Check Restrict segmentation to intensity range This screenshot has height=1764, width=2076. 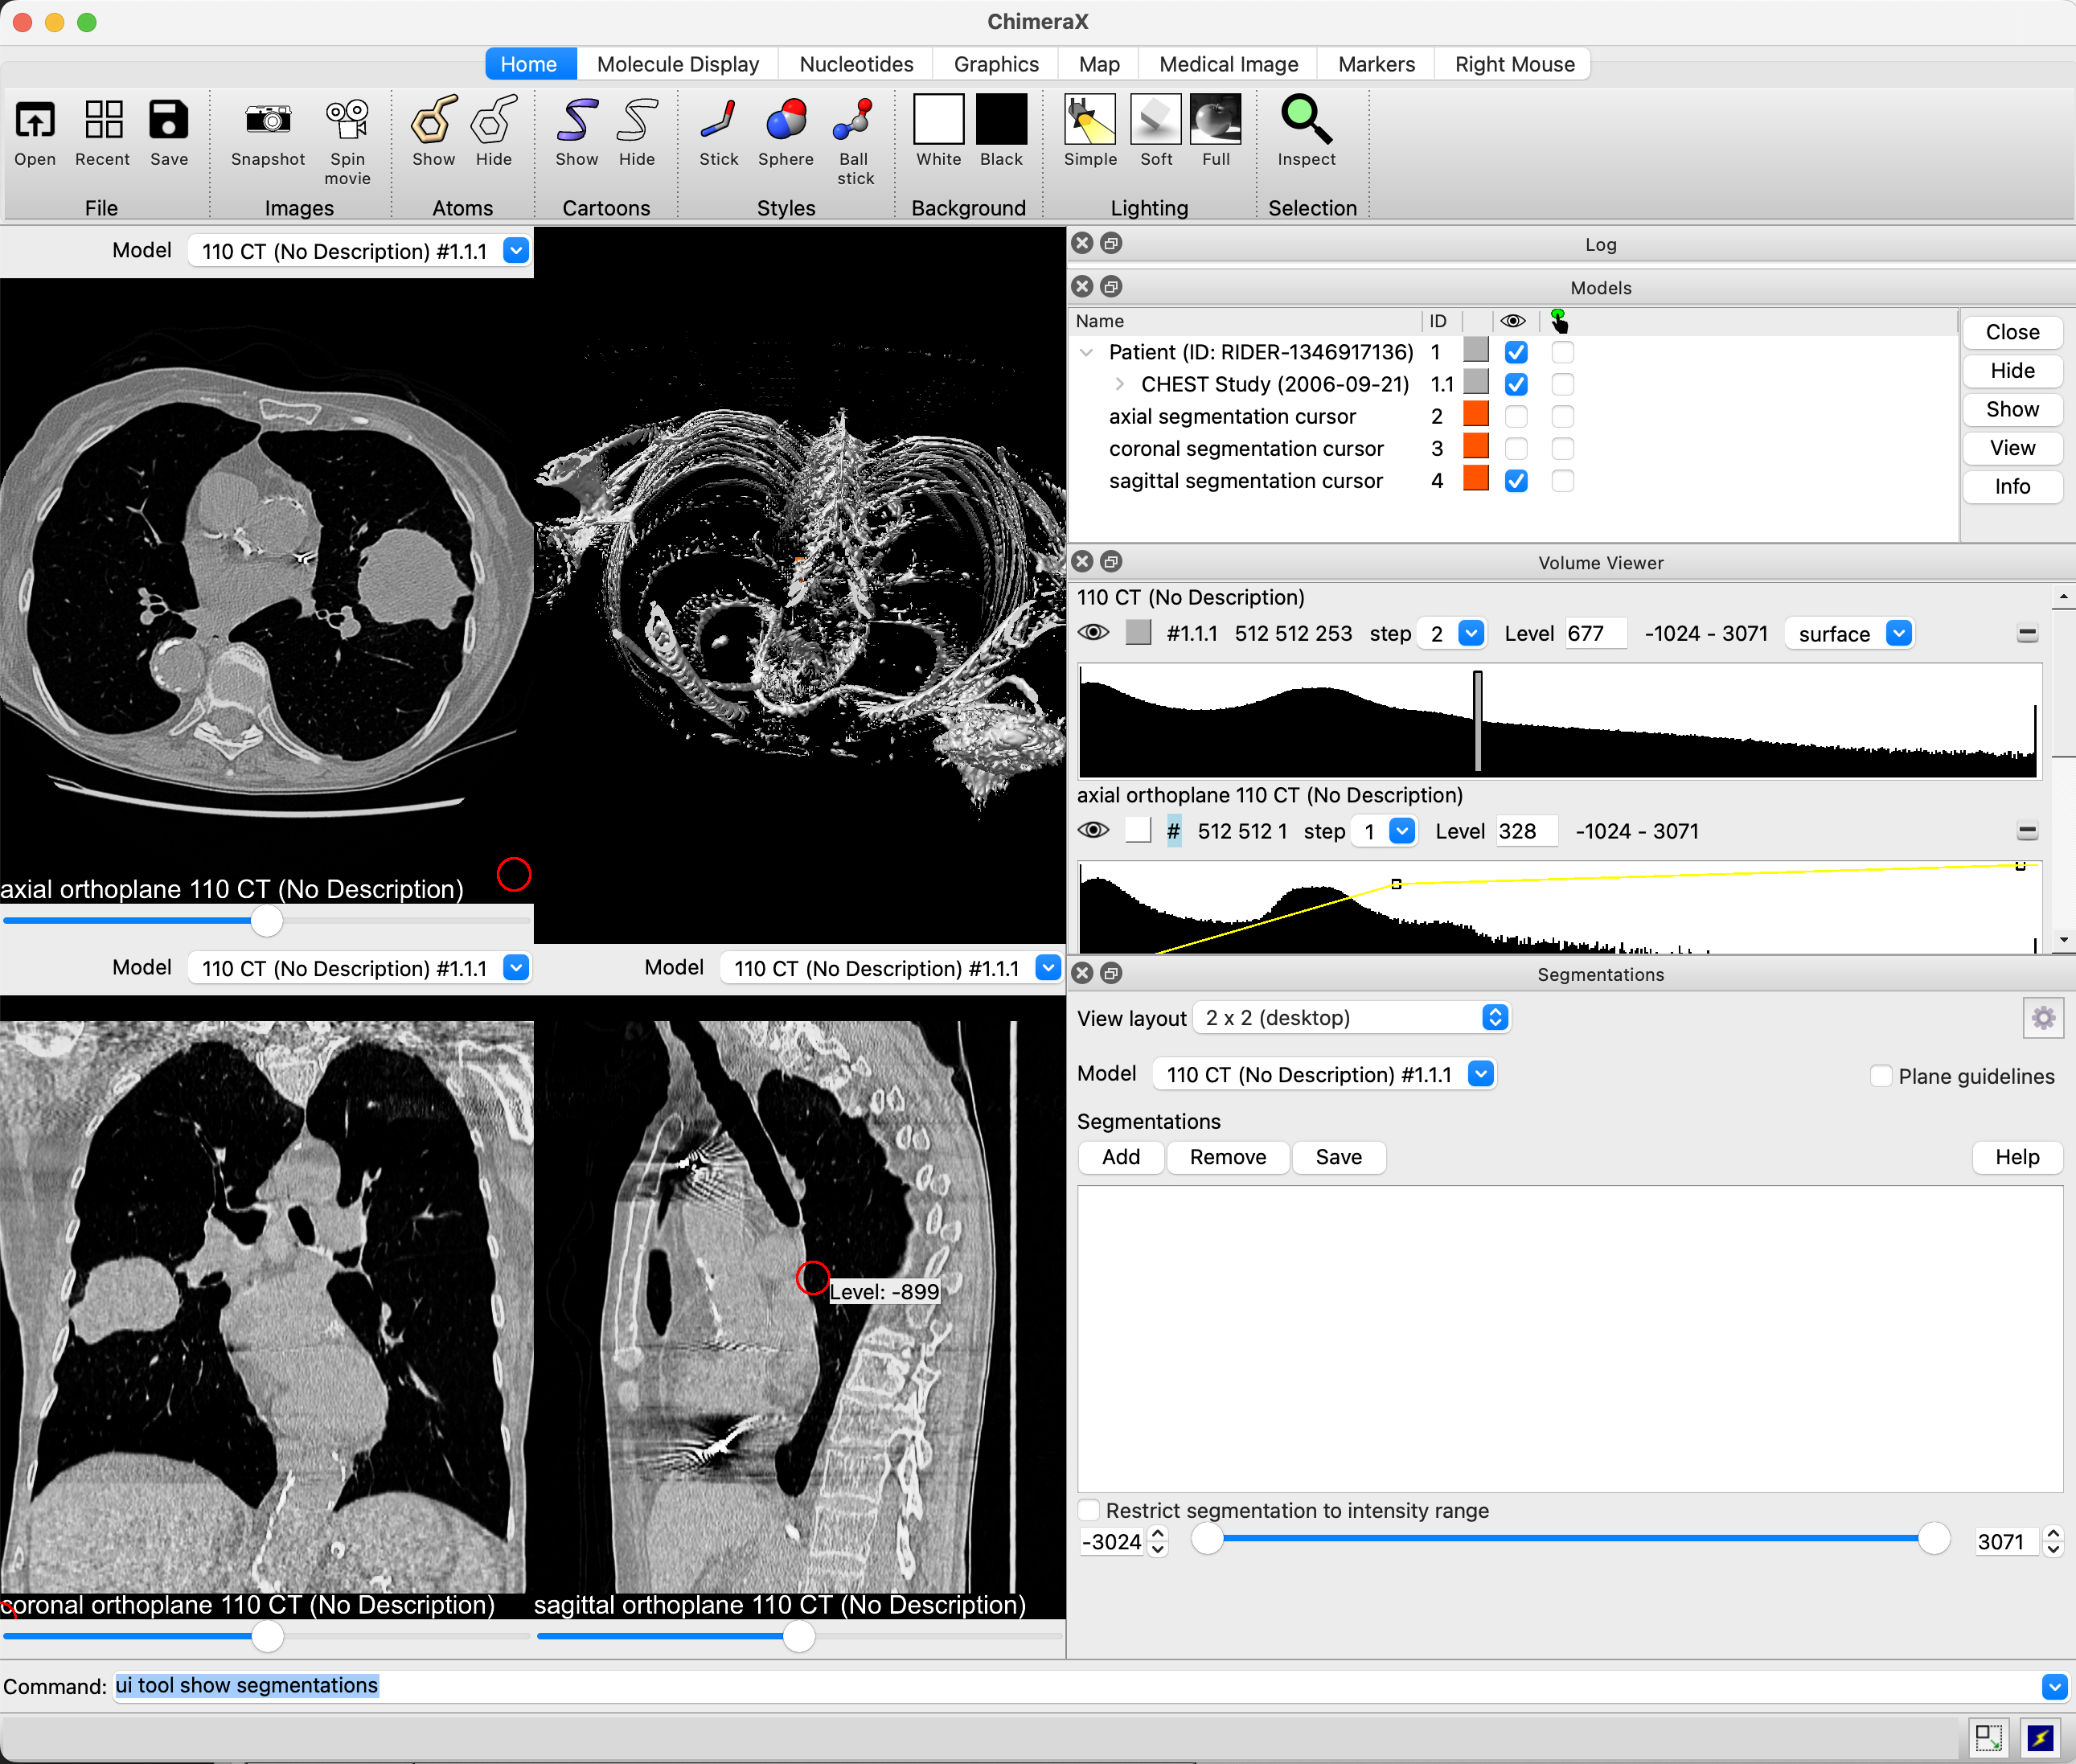click(1089, 1510)
